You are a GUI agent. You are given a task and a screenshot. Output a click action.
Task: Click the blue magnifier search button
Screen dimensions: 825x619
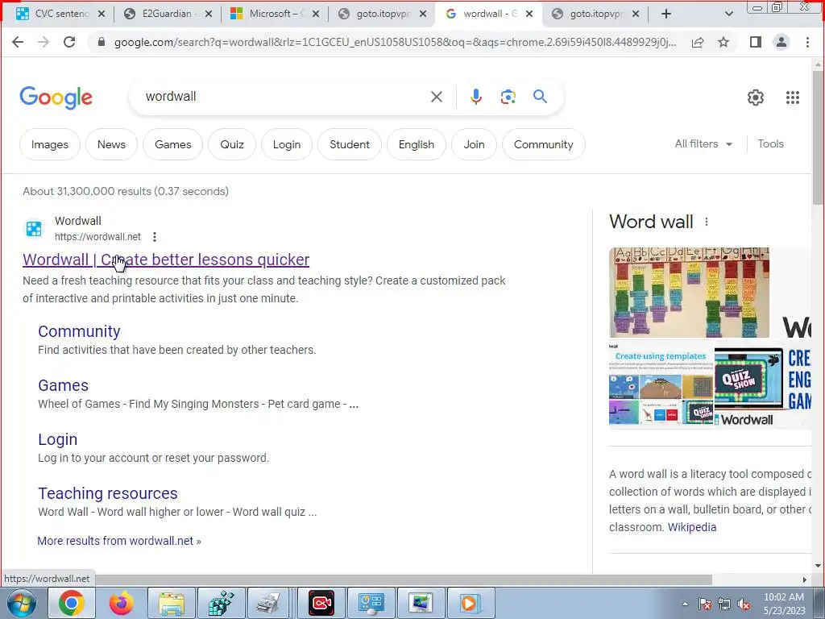coord(540,97)
